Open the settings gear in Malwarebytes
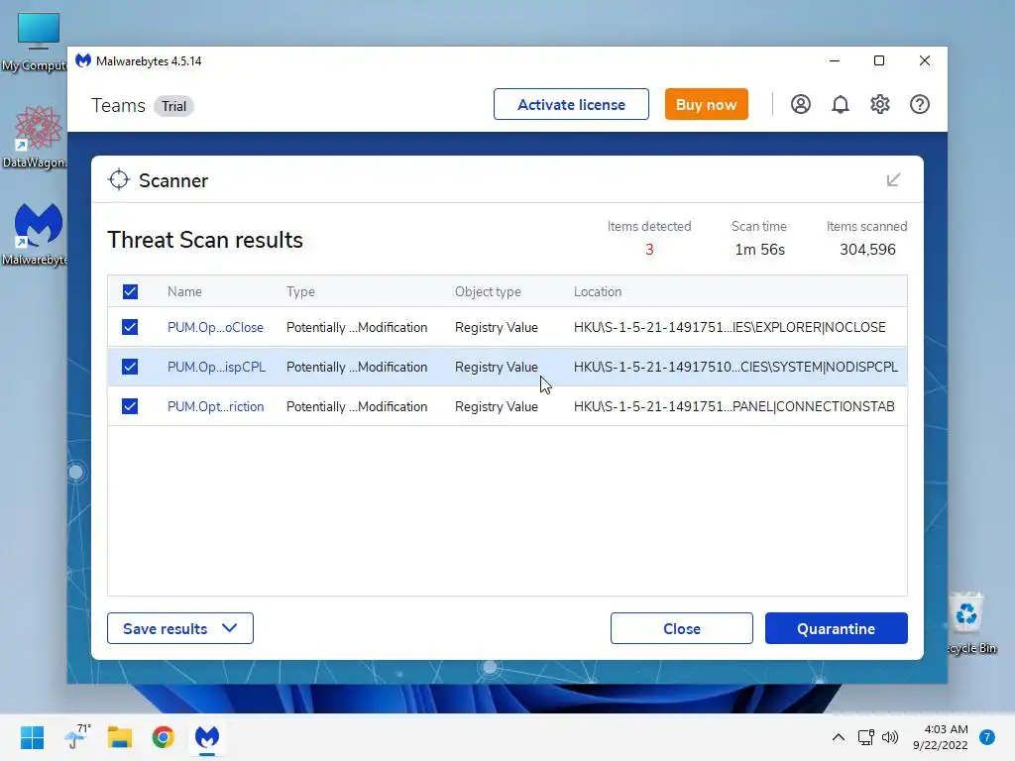The width and height of the screenshot is (1015, 761). tap(880, 104)
